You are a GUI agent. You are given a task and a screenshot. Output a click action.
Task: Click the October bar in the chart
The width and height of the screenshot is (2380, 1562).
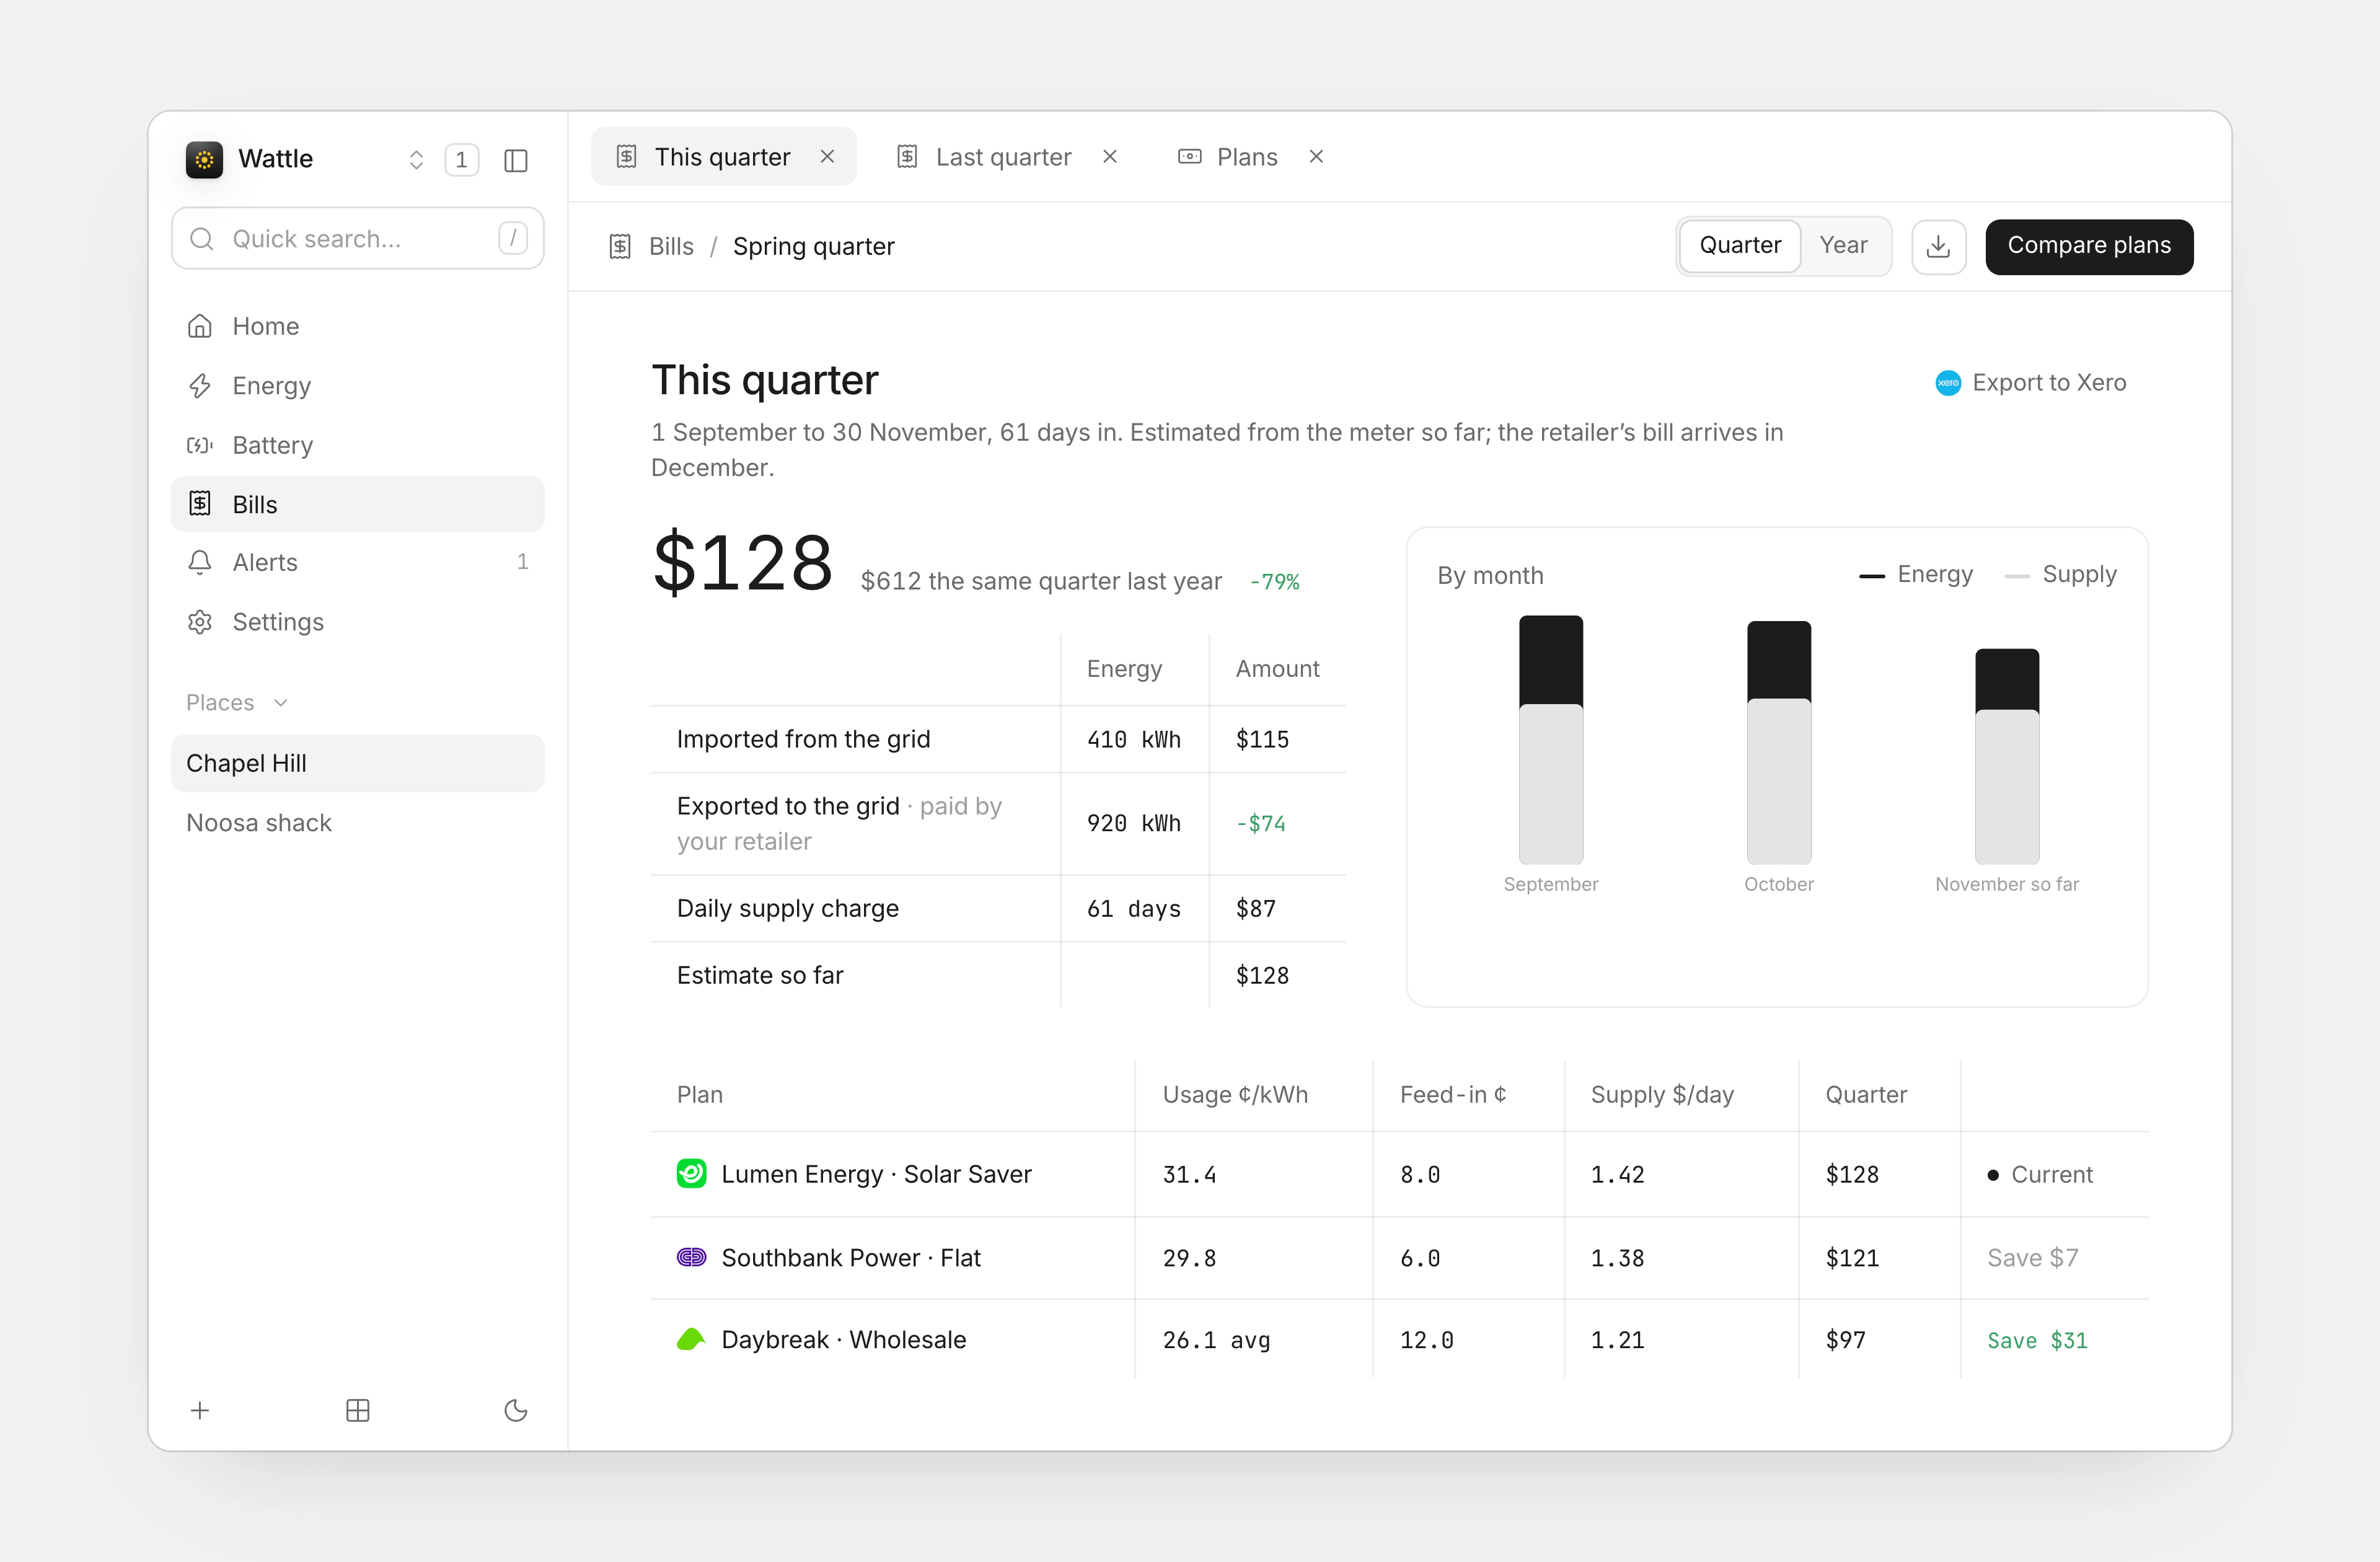(x=1779, y=743)
